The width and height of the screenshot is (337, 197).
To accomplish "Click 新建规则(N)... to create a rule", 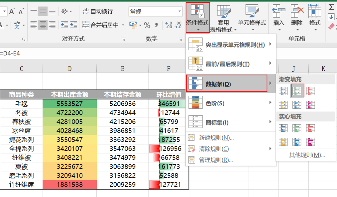I will pos(231,138).
